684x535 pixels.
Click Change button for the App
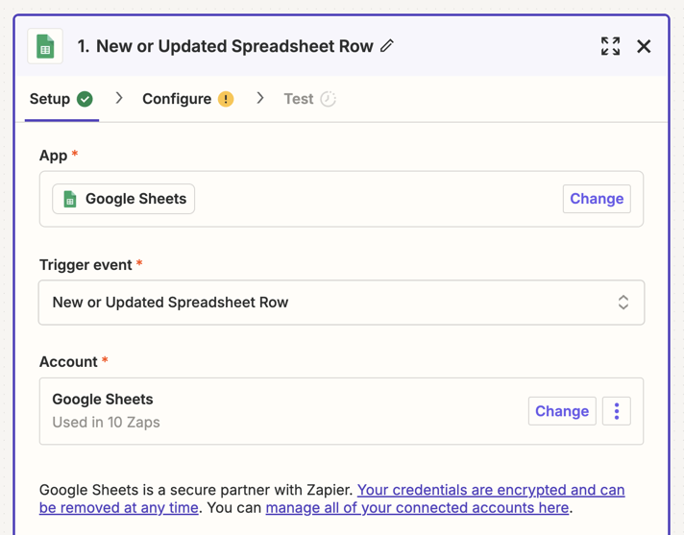tap(597, 199)
